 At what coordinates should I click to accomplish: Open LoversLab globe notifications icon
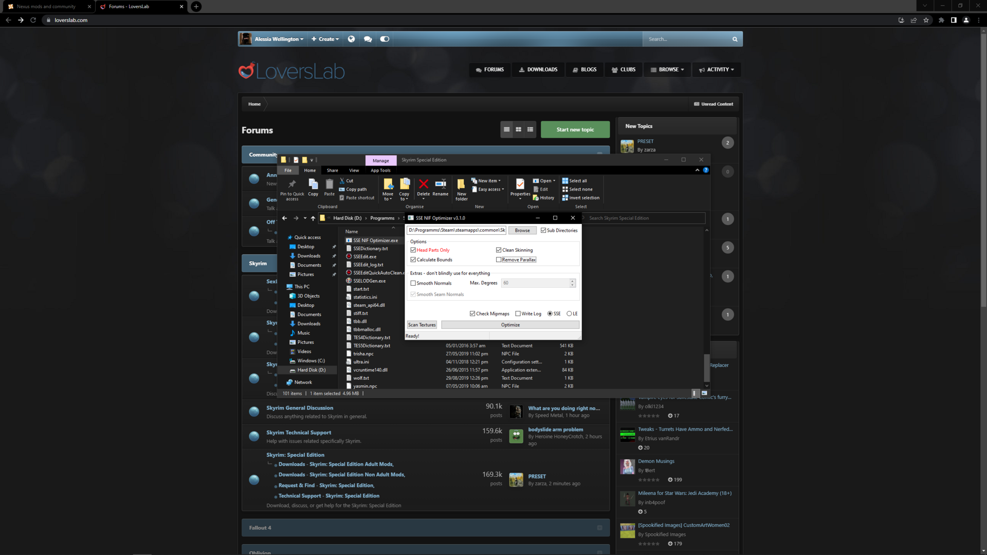351,39
